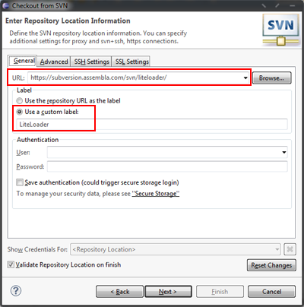
Task: Click the Next > button
Action: point(168,292)
